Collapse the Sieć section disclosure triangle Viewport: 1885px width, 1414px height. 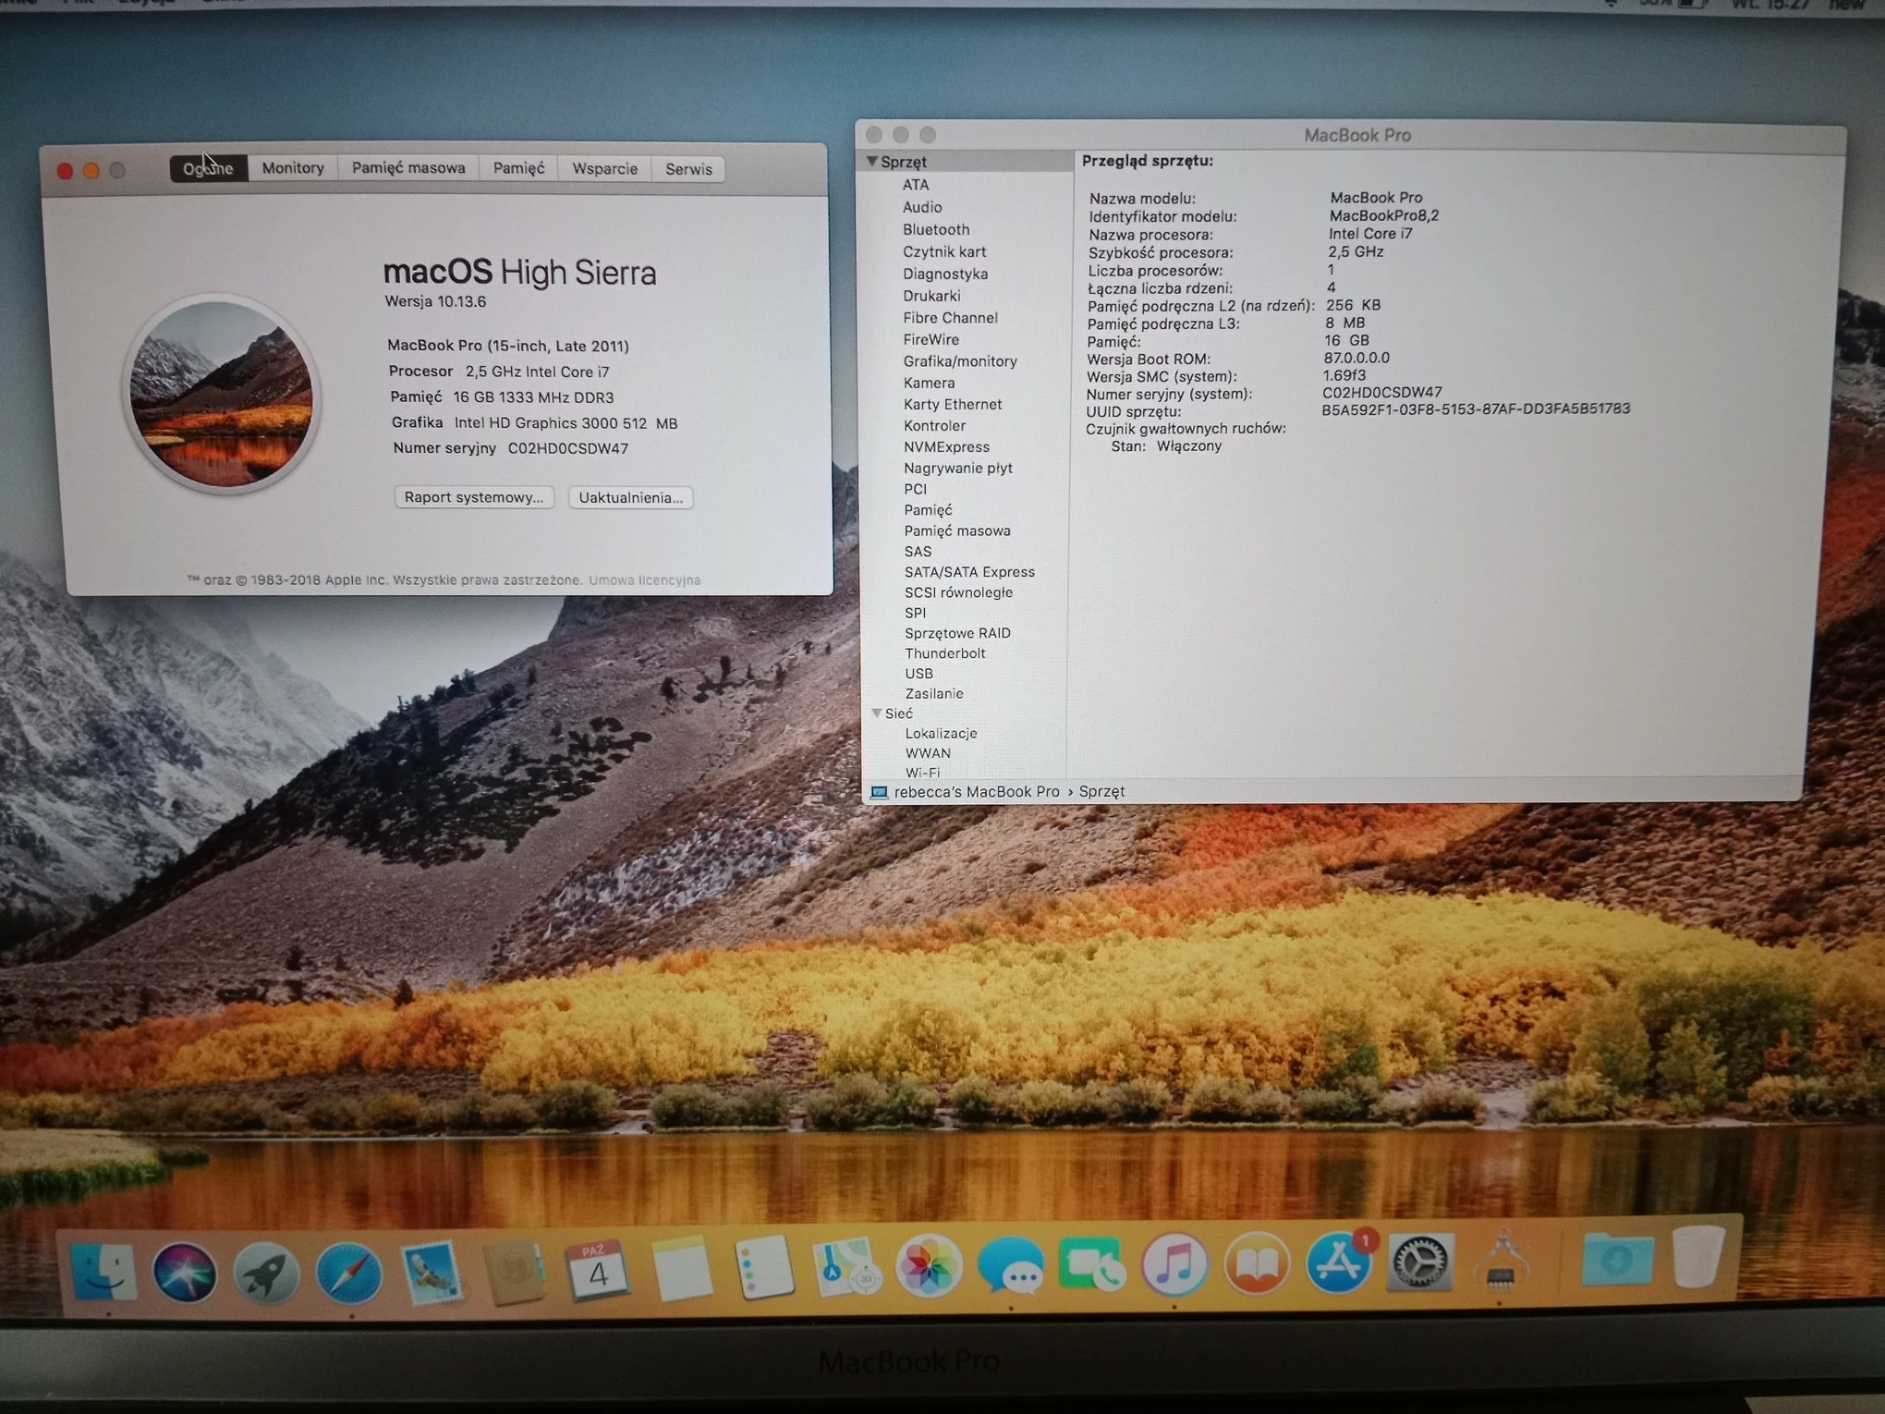pos(878,713)
